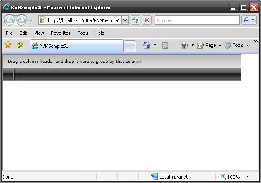261x183 pixels.
Task: Open the Tools toolbar dropdown
Action: pyautogui.click(x=237, y=45)
